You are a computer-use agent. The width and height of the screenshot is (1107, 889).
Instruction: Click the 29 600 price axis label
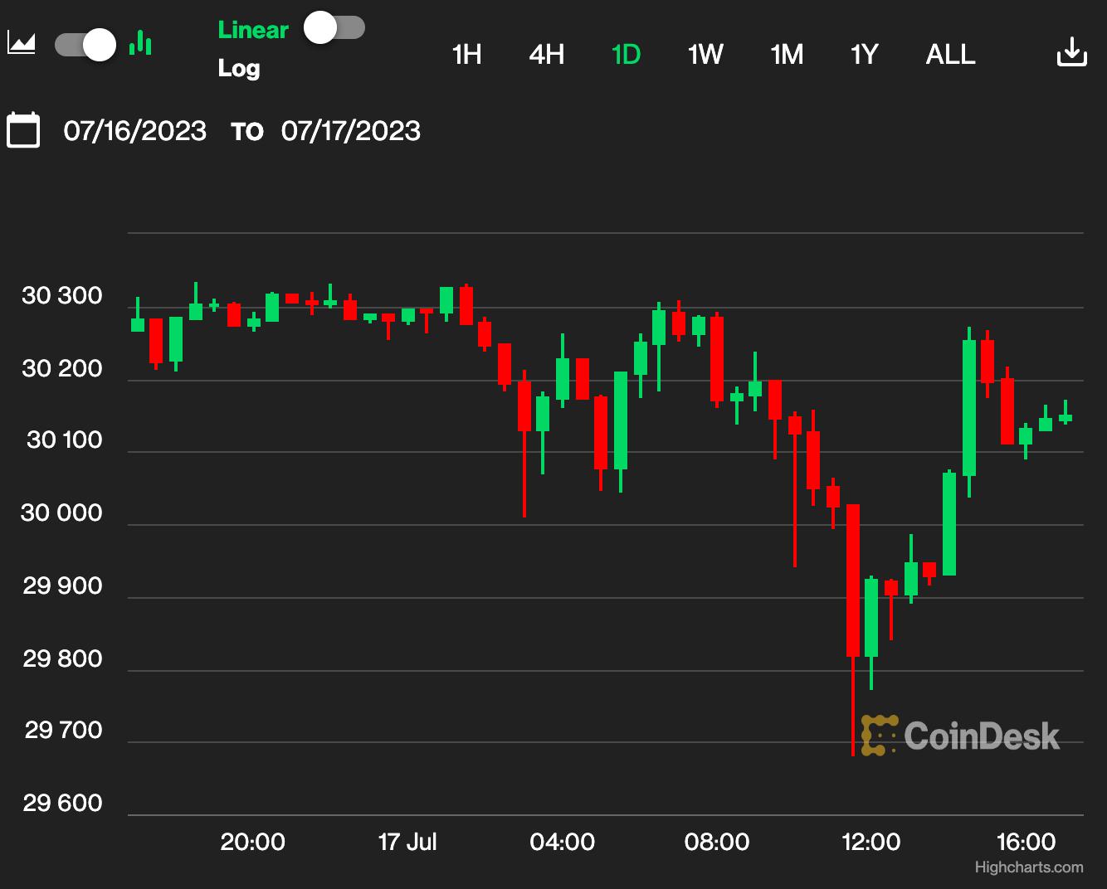(x=62, y=804)
